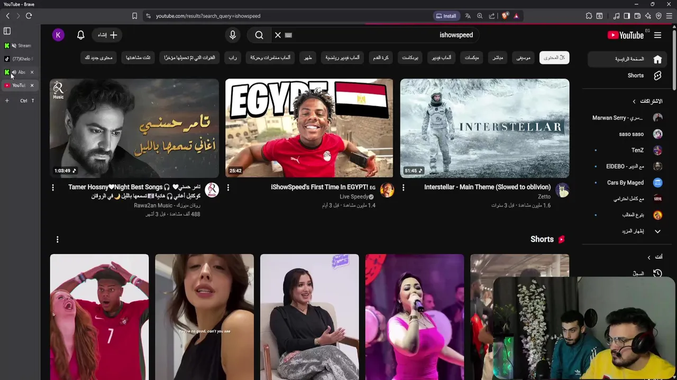
Task: Go back with the browser back arrow
Action: pos(7,16)
